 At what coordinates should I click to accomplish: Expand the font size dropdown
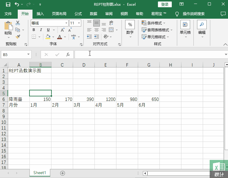[79, 23]
